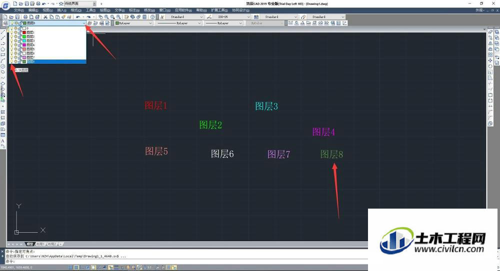This screenshot has width=500, height=271.
Task: Select layer 0 row in layer list
Action: [47, 28]
